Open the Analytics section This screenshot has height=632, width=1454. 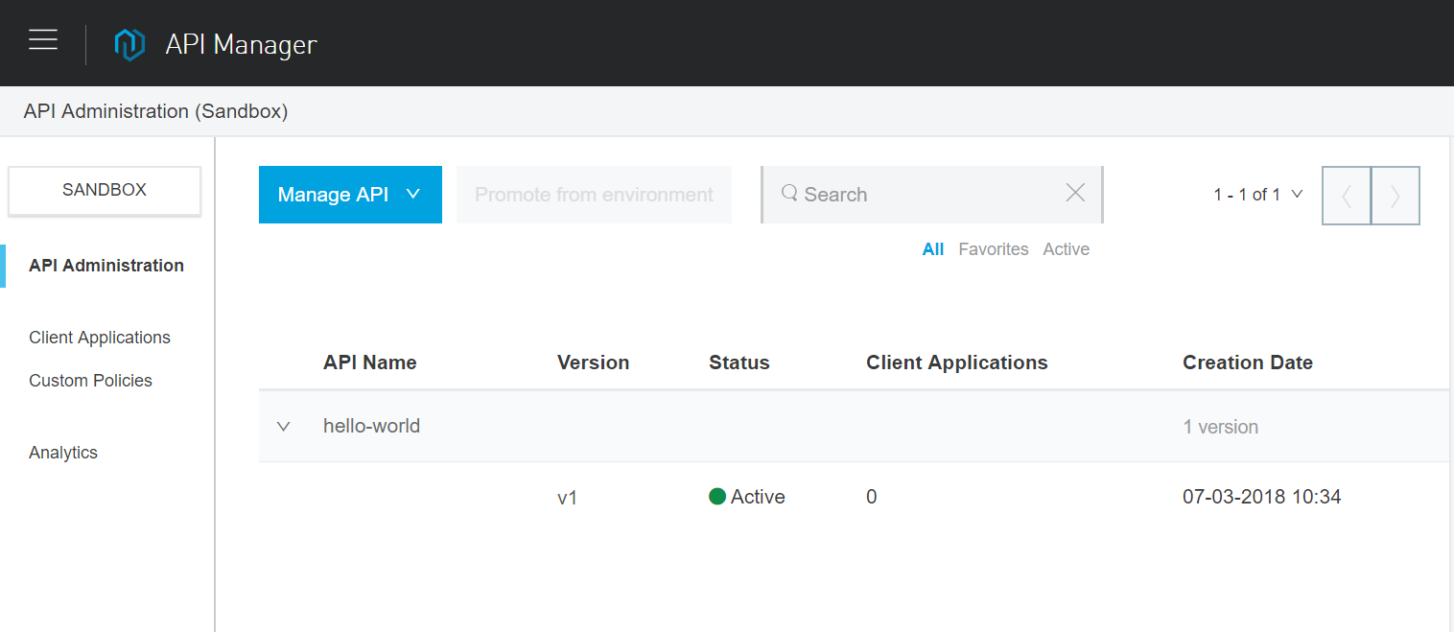point(62,452)
